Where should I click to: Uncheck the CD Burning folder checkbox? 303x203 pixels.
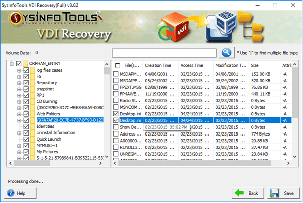click(26, 101)
